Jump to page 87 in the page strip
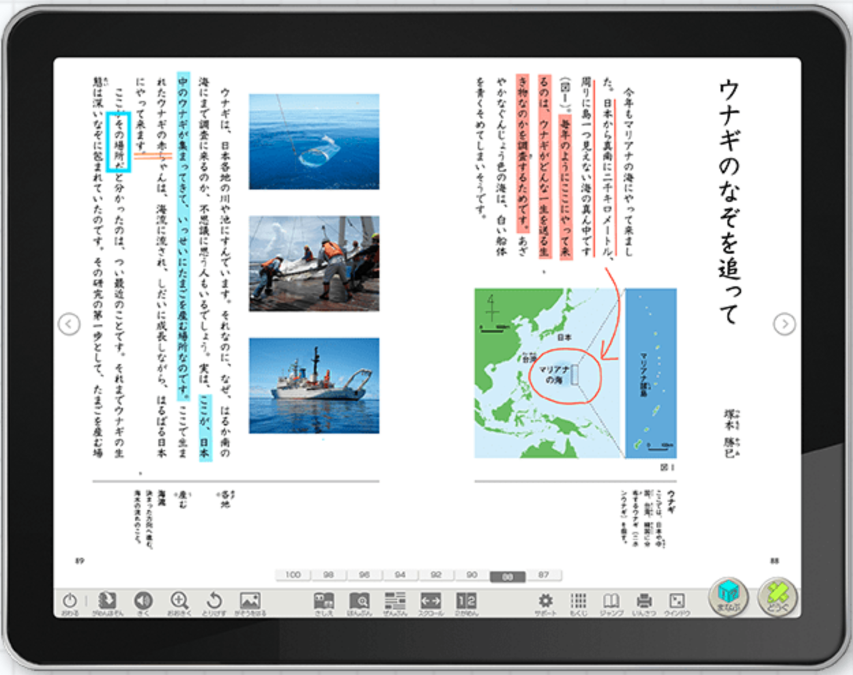Screen dimensions: 853x675 (543, 575)
